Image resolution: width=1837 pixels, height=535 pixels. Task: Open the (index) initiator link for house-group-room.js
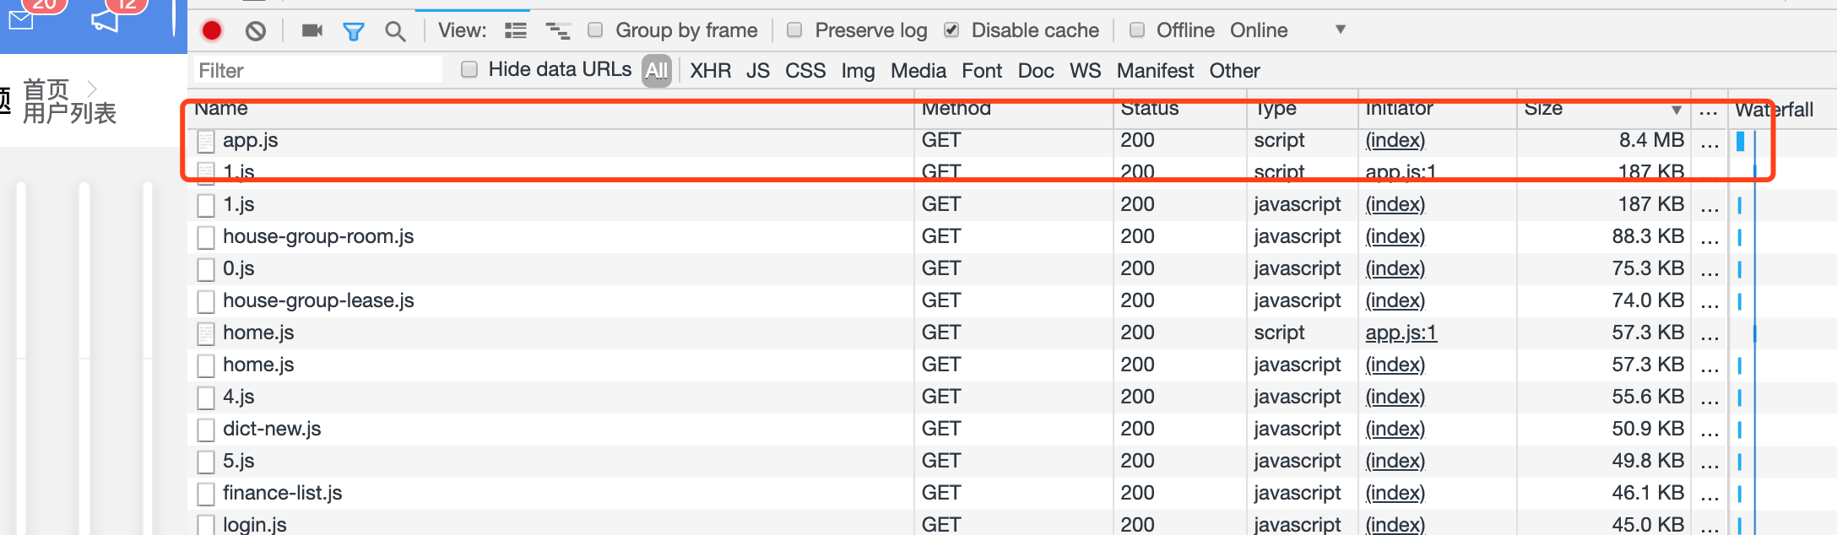pos(1395,236)
